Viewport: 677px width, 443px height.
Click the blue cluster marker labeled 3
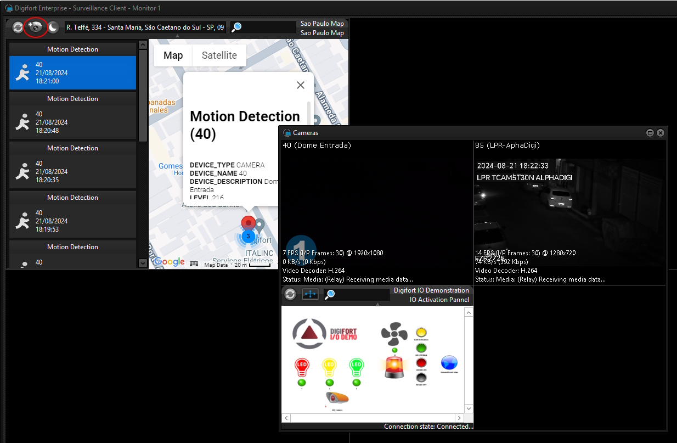tap(248, 237)
